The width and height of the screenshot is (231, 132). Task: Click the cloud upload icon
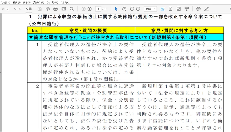click(48, 9)
